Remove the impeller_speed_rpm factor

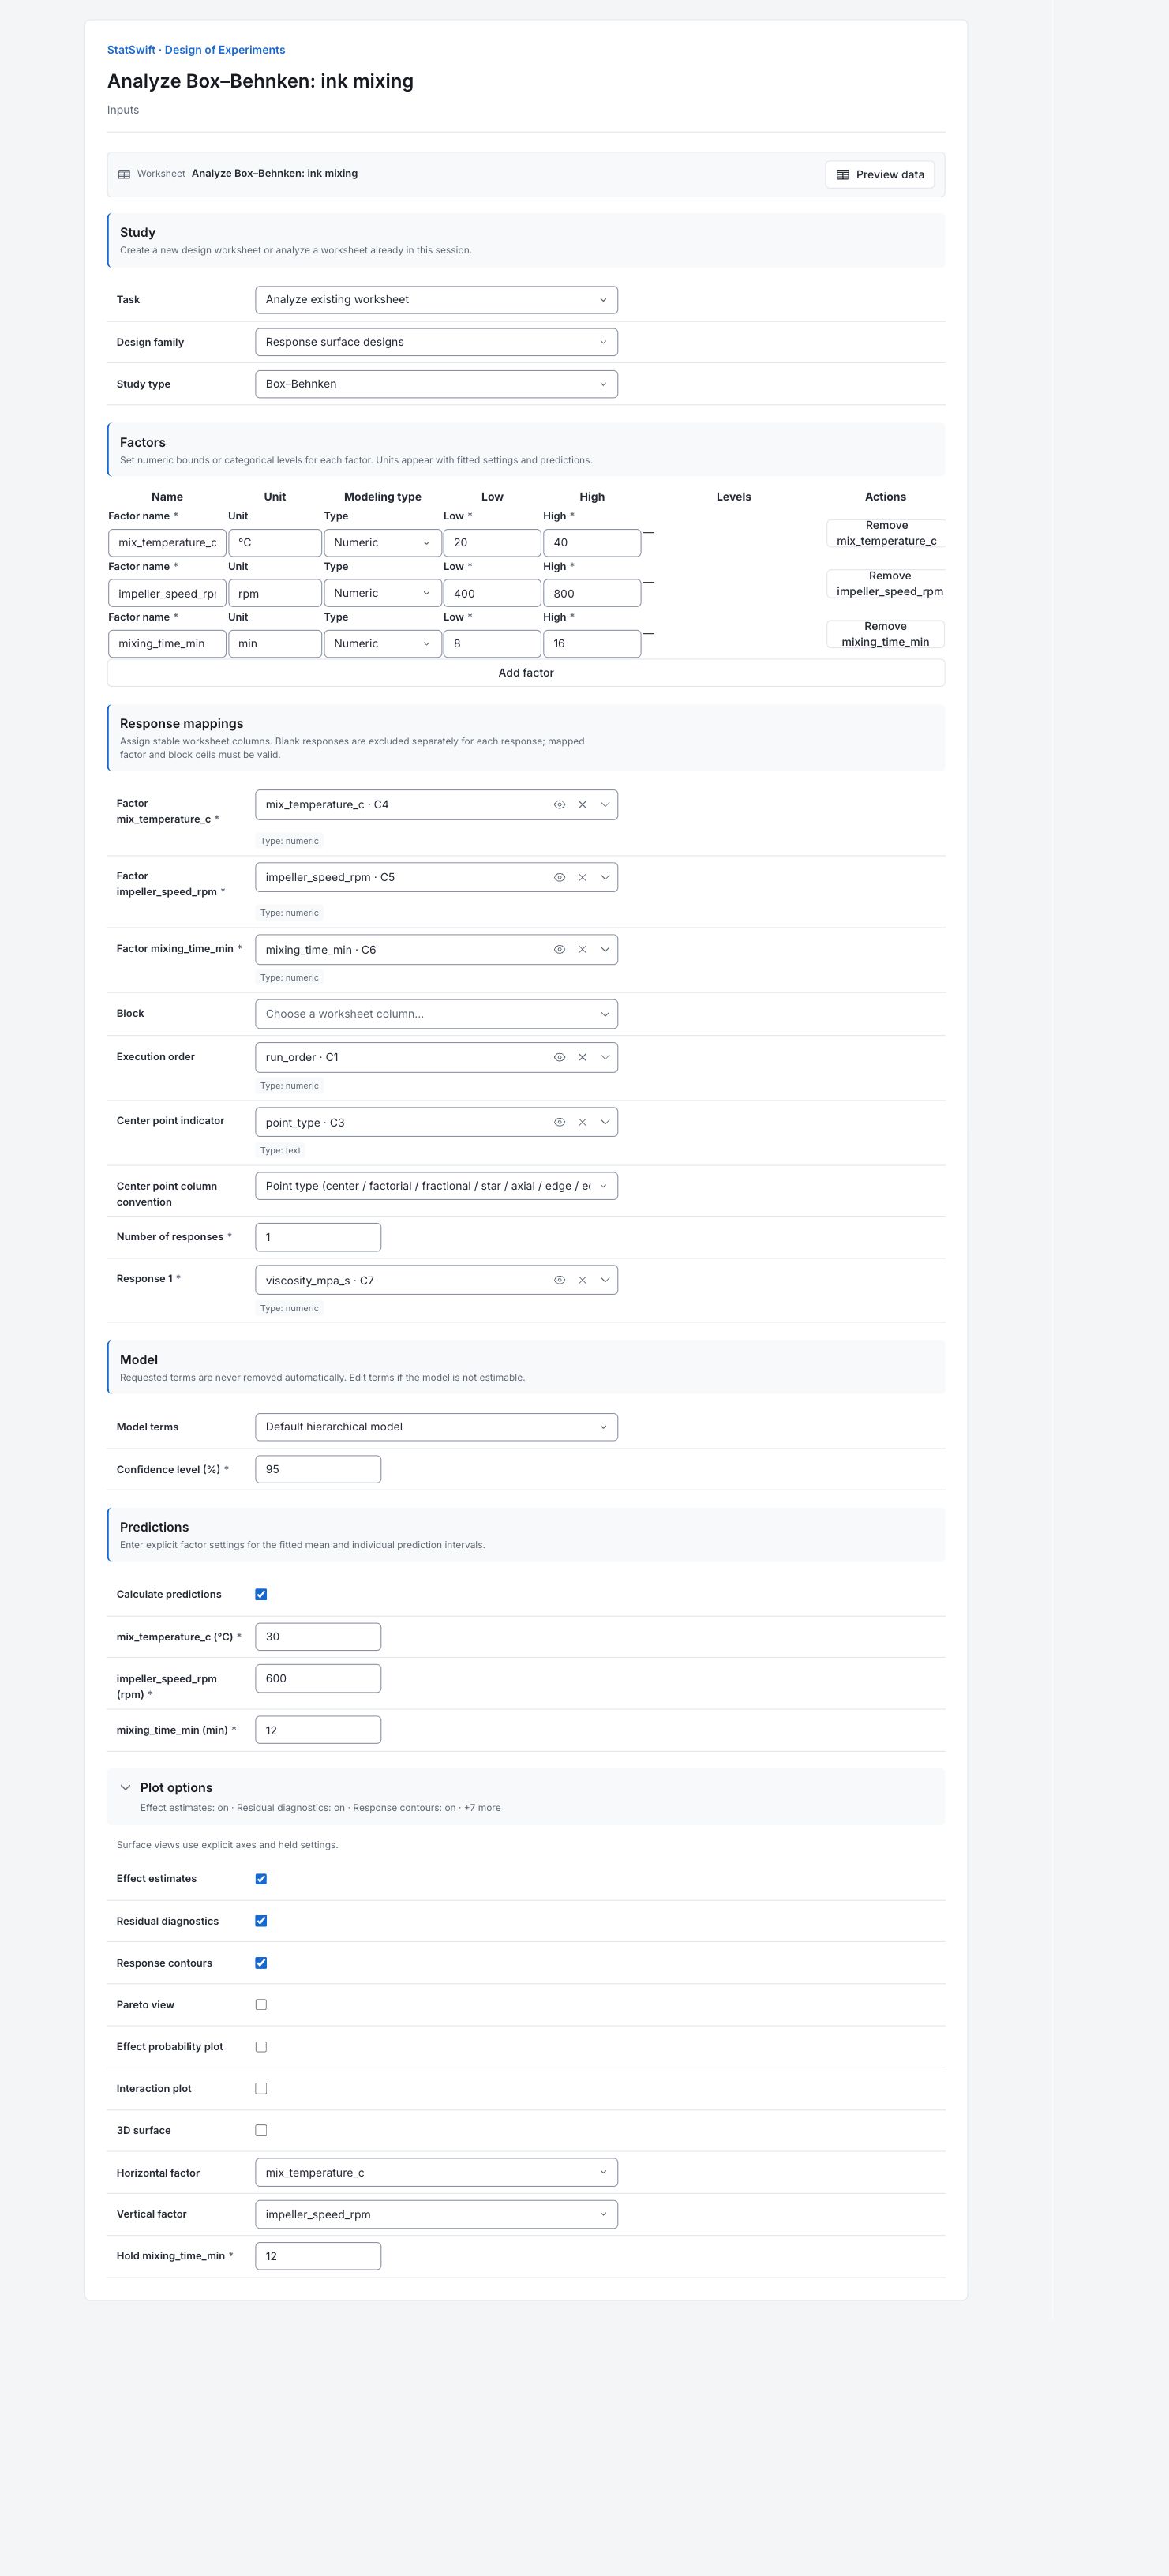(886, 584)
